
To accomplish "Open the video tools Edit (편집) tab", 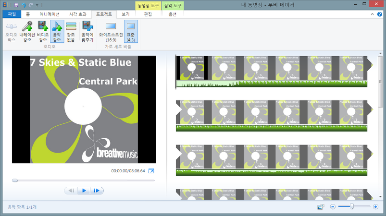I will click(148, 14).
